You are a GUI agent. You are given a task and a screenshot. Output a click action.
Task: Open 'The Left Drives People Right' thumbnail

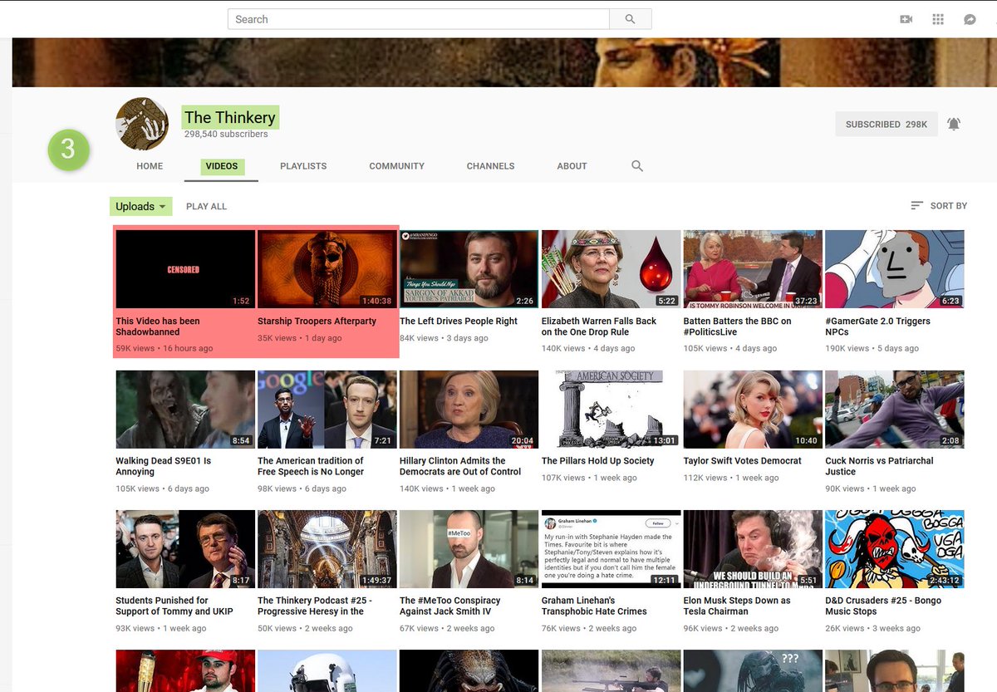[469, 269]
